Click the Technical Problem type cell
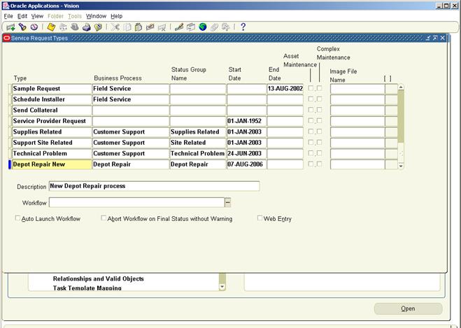This screenshot has width=461, height=328. tap(52, 153)
